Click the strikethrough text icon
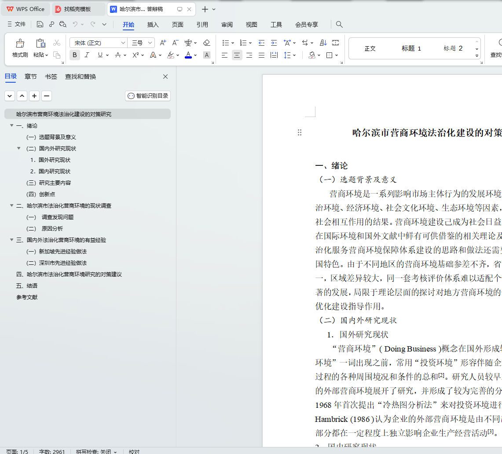This screenshot has width=502, height=454. coord(117,55)
